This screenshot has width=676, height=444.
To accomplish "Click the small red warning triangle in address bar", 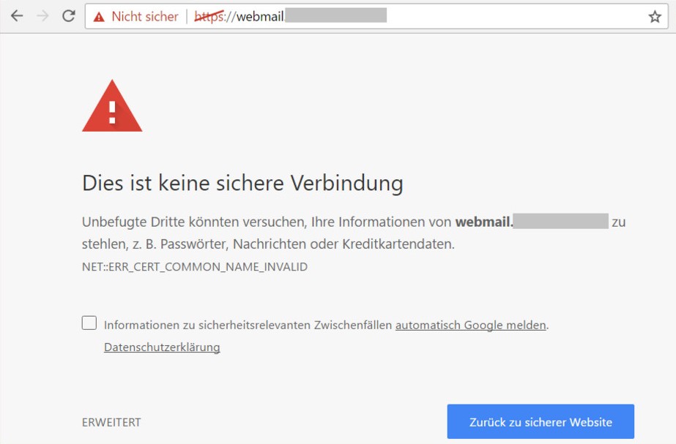I will 99,17.
